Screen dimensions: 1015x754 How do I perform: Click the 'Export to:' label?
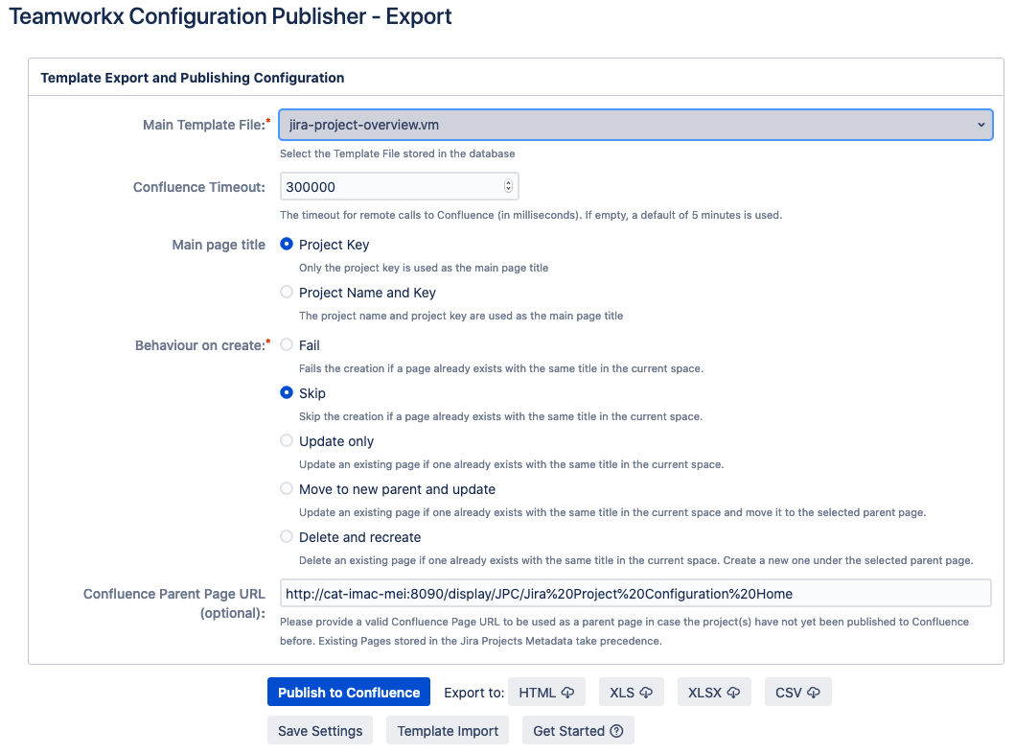(473, 693)
